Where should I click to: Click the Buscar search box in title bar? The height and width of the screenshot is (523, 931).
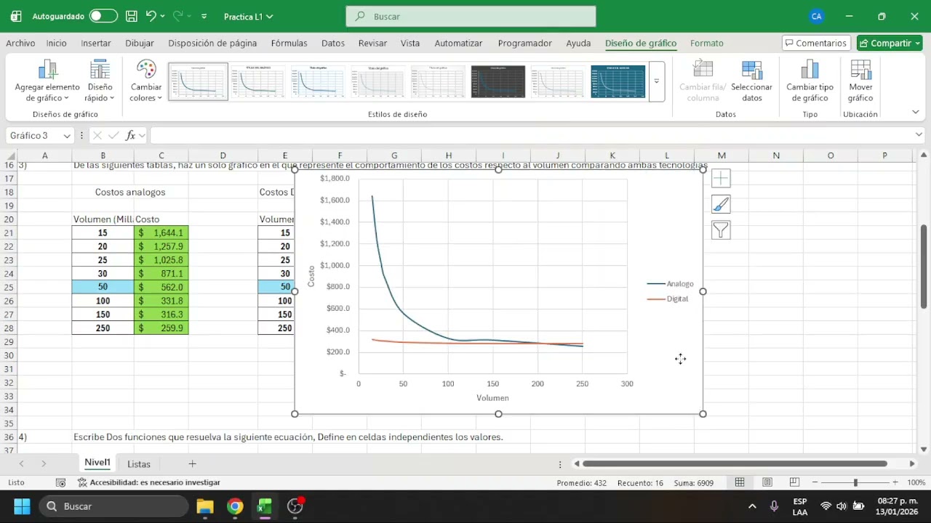click(471, 16)
